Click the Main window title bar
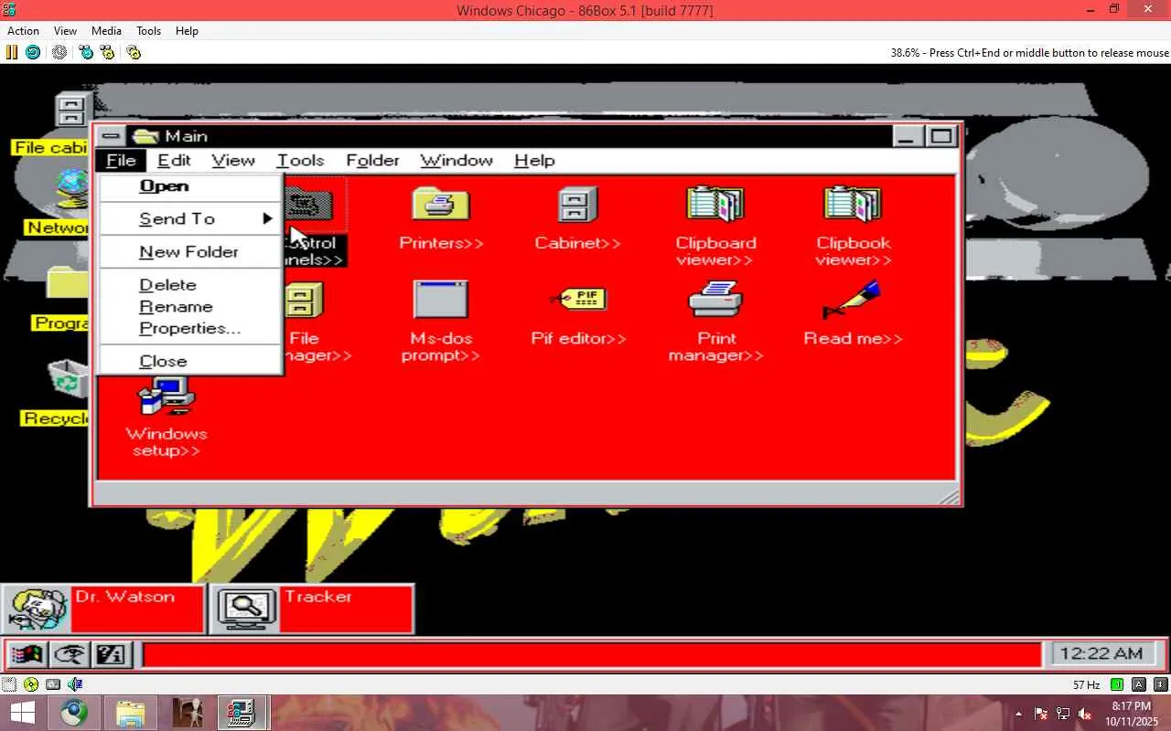This screenshot has width=1171, height=731. [x=509, y=136]
